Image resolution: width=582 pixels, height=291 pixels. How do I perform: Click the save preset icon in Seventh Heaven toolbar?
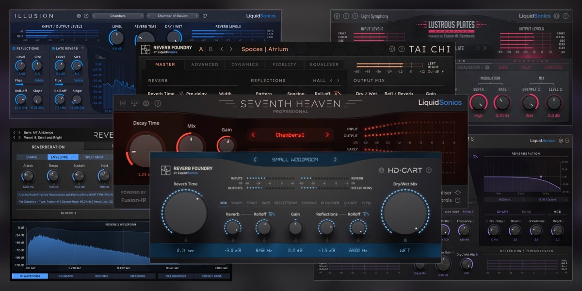click(x=133, y=104)
